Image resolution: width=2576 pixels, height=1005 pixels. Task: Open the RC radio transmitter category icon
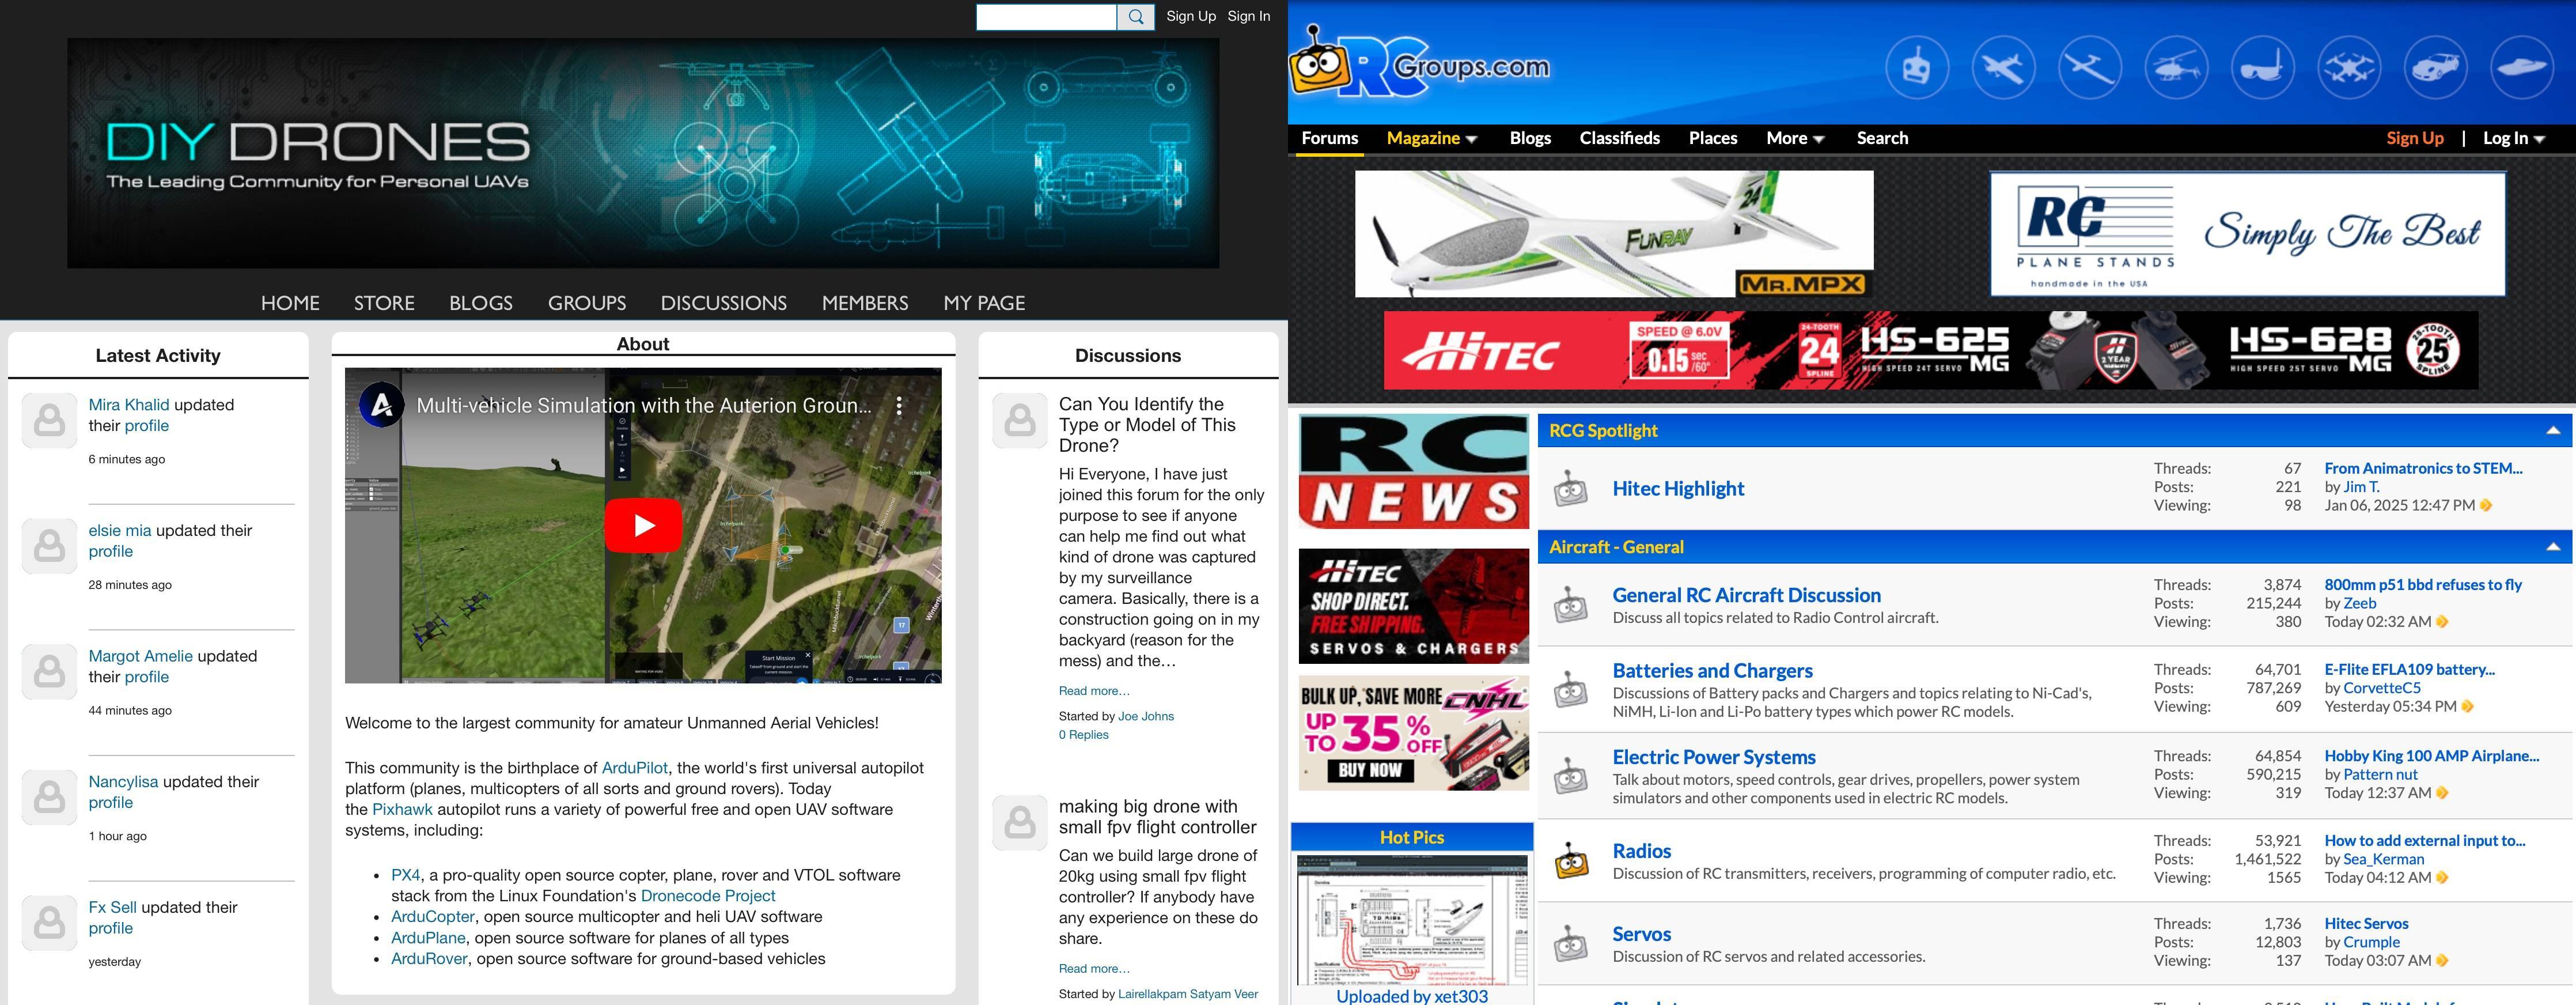pos(1917,67)
